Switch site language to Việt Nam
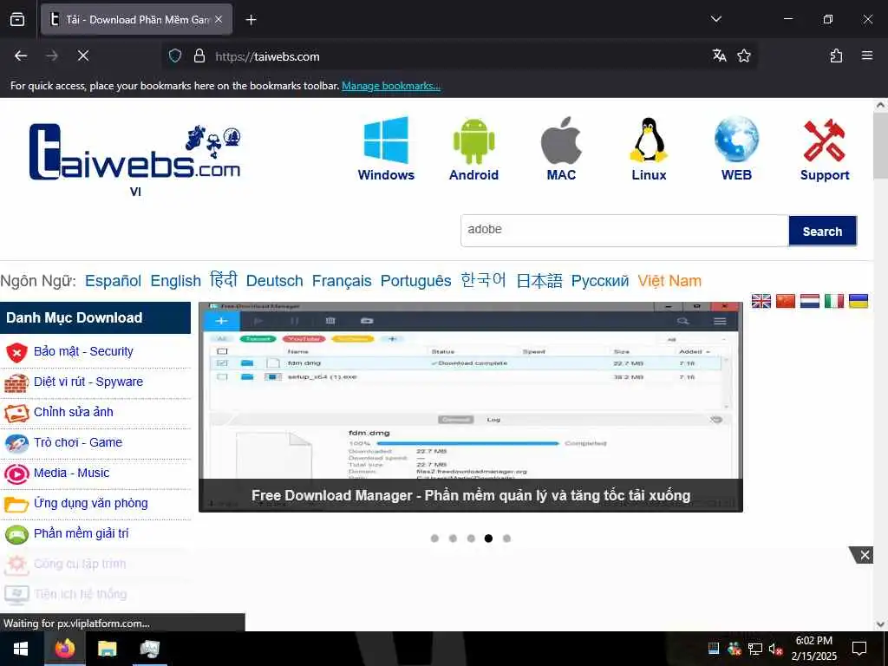Image resolution: width=888 pixels, height=666 pixels. point(669,281)
